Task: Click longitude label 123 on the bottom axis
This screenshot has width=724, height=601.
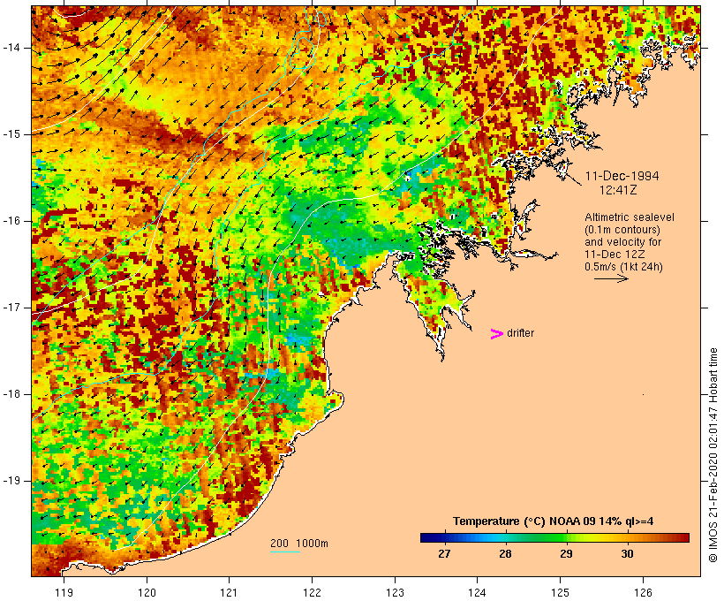Action: coord(395,591)
